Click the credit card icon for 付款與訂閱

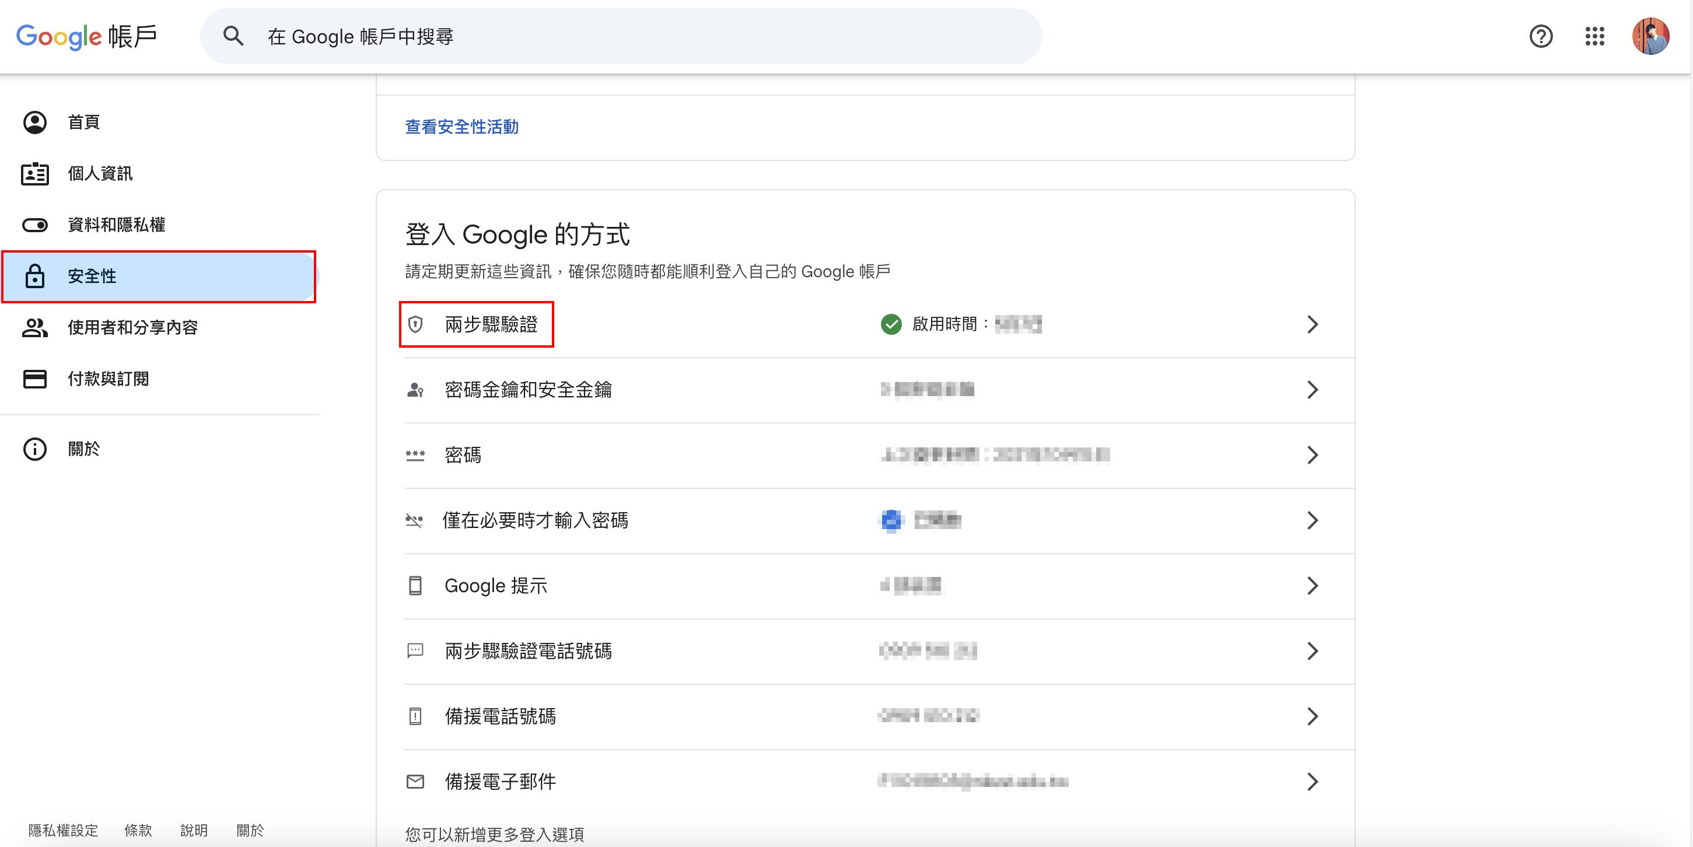[35, 379]
